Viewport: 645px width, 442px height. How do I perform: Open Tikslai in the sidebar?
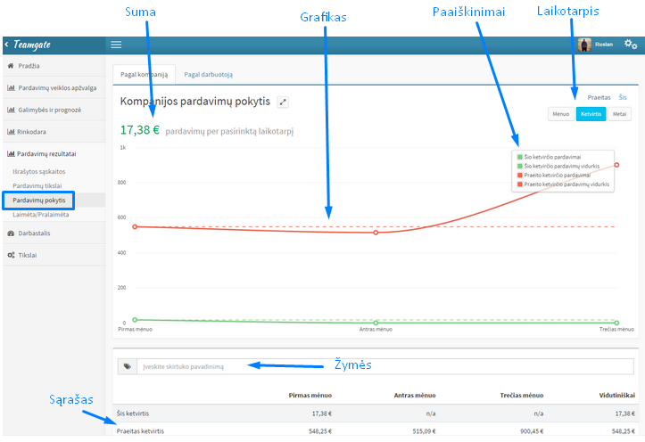pyautogui.click(x=54, y=255)
